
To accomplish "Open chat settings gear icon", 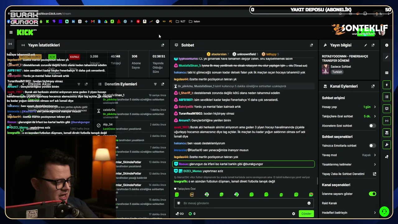I will click(x=294, y=214).
